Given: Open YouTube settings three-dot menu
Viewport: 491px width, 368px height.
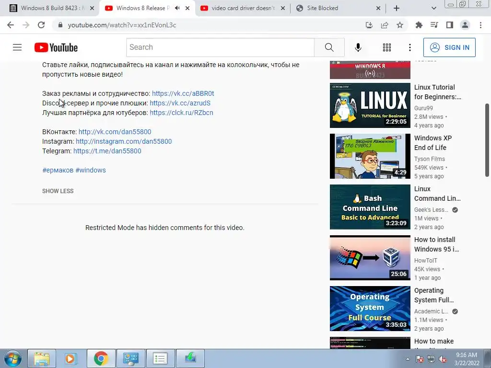Looking at the screenshot, I should pos(409,47).
